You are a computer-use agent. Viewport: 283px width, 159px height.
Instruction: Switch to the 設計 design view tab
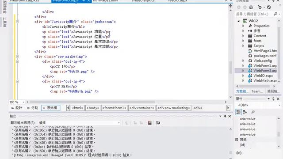(x=17, y=108)
